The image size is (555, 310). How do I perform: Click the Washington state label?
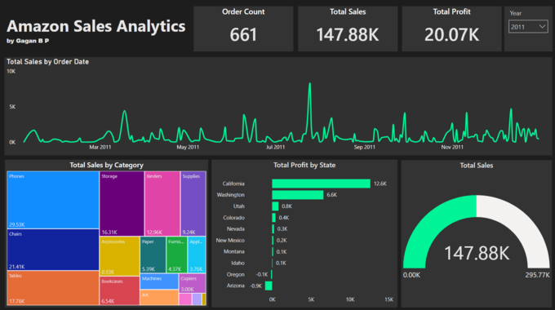230,195
